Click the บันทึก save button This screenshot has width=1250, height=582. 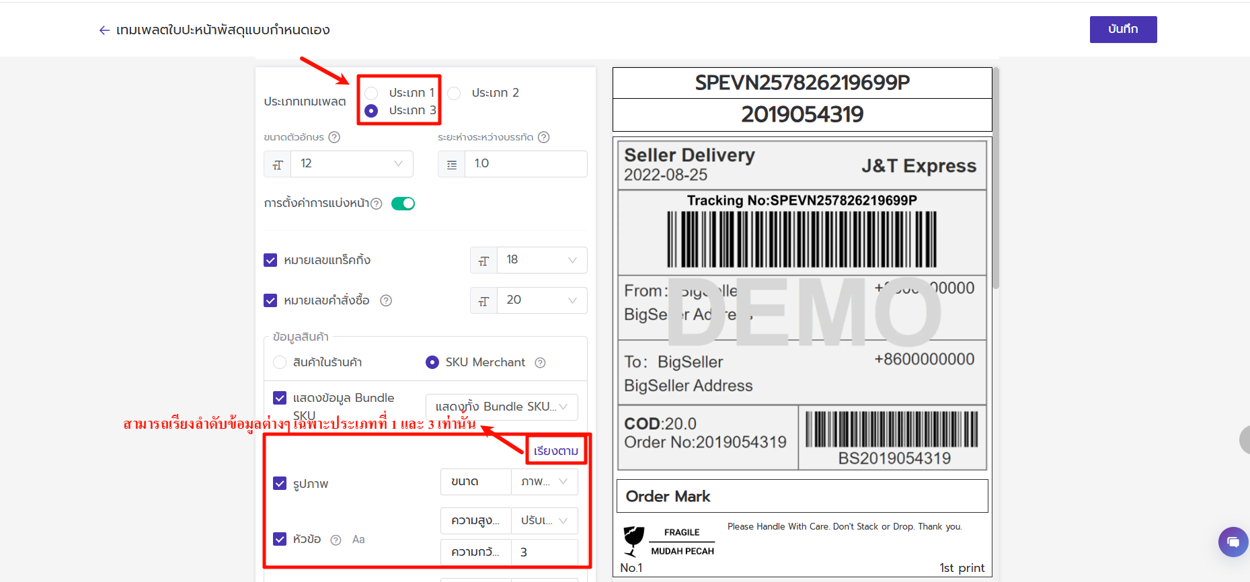[1123, 30]
